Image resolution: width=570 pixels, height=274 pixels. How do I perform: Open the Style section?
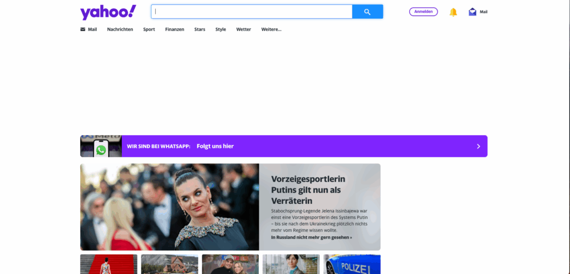(x=220, y=29)
